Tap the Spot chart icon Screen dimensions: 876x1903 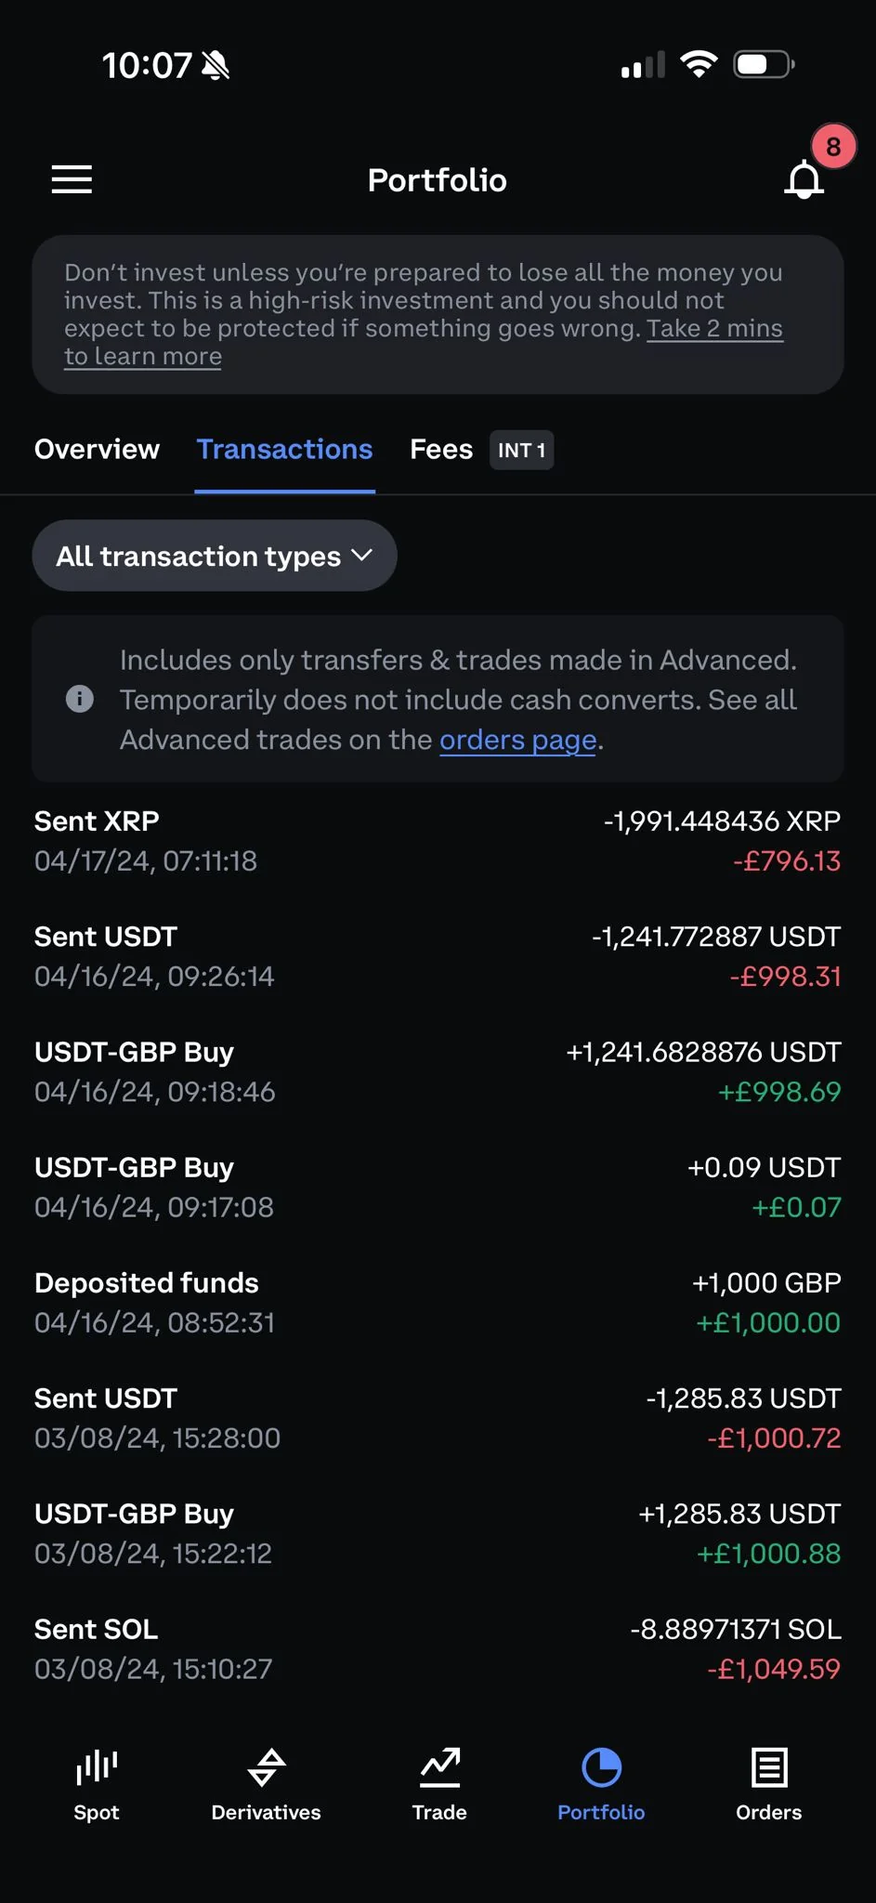97,1767
